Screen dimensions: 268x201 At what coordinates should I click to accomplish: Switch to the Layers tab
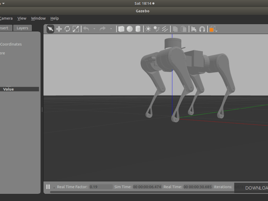pyautogui.click(x=22, y=28)
